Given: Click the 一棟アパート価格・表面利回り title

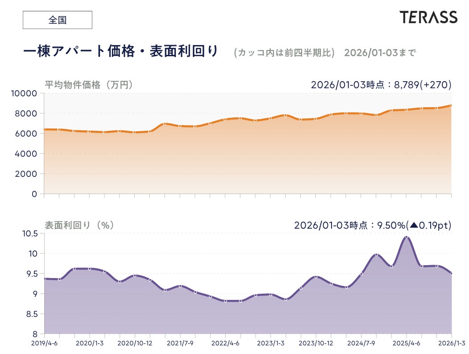Looking at the screenshot, I should (120, 52).
